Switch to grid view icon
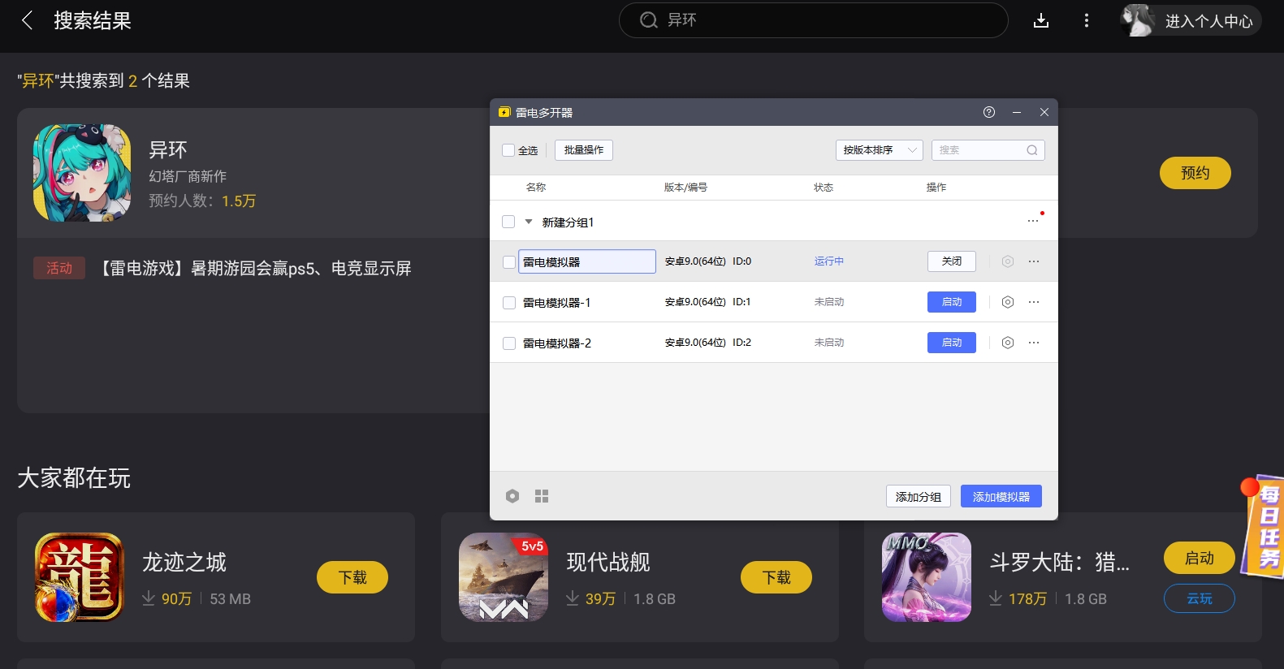 point(542,496)
